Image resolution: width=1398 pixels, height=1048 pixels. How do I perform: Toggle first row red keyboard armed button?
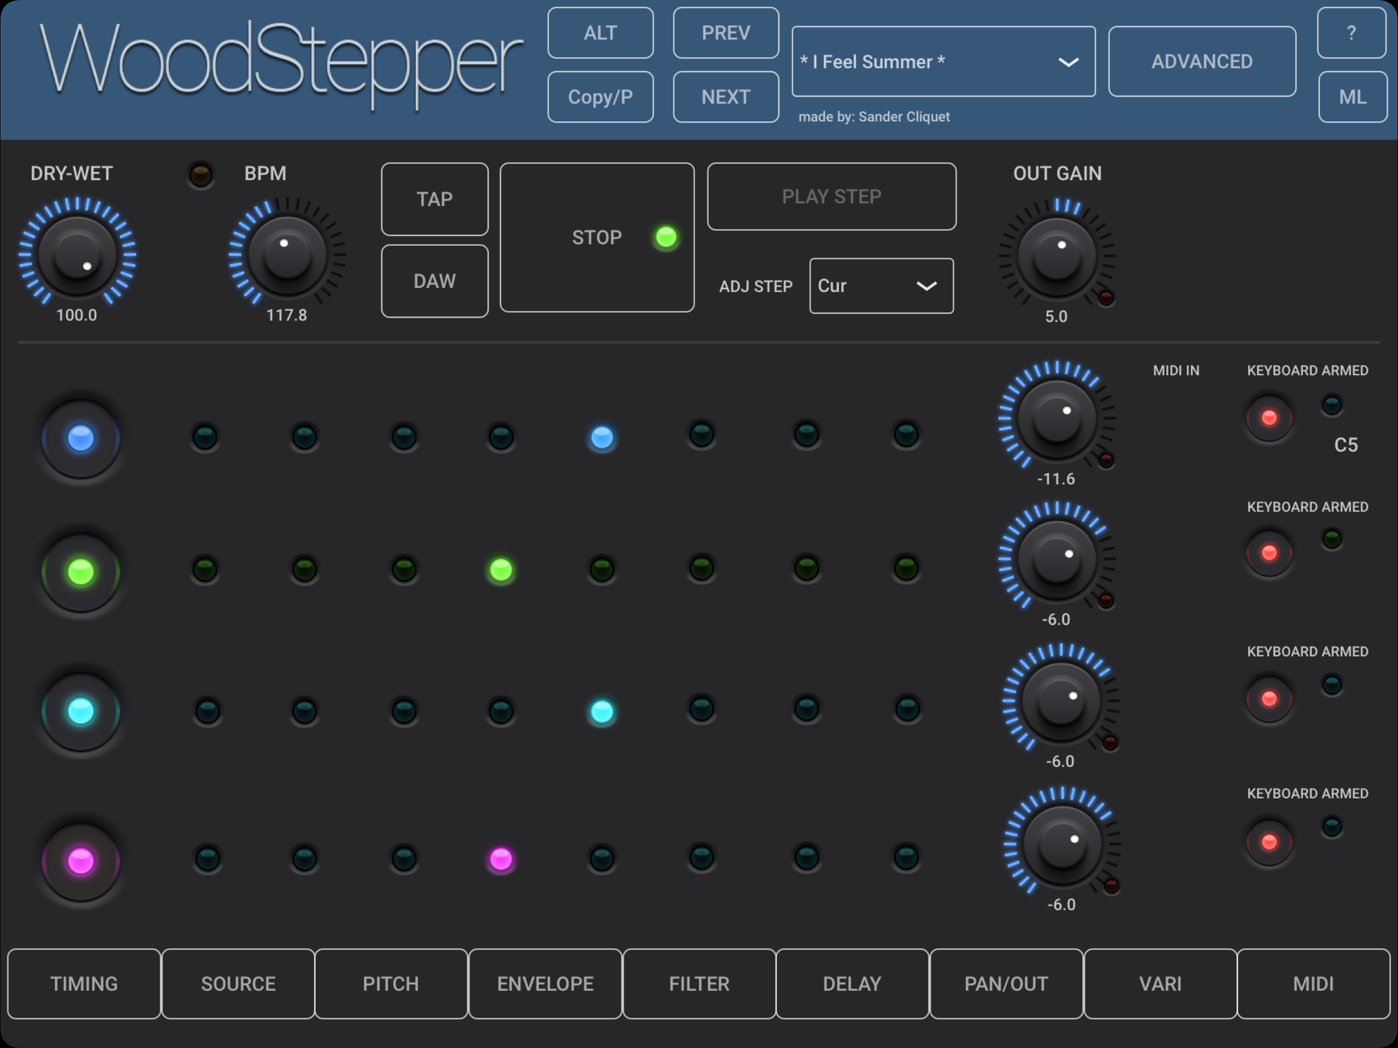click(1269, 418)
